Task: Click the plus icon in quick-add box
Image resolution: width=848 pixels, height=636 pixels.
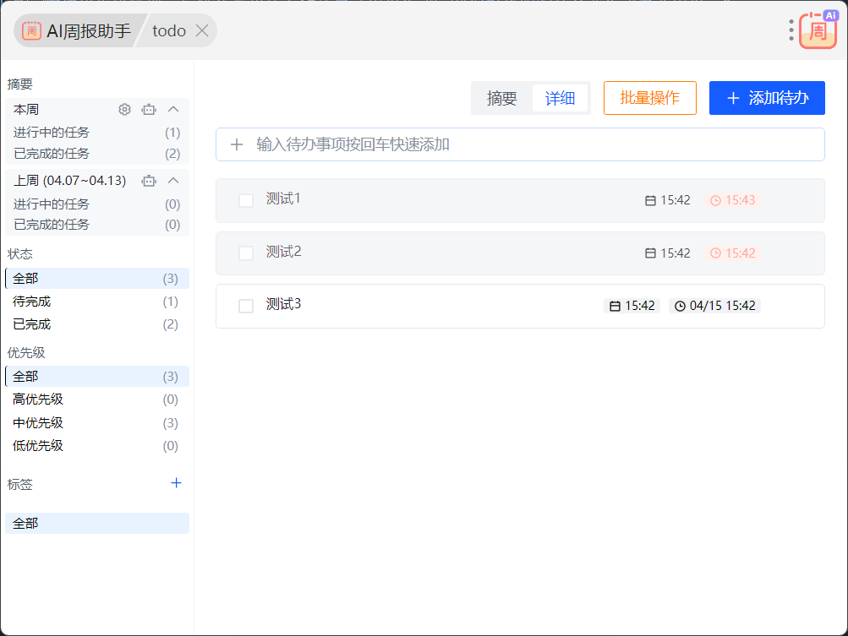Action: [237, 144]
